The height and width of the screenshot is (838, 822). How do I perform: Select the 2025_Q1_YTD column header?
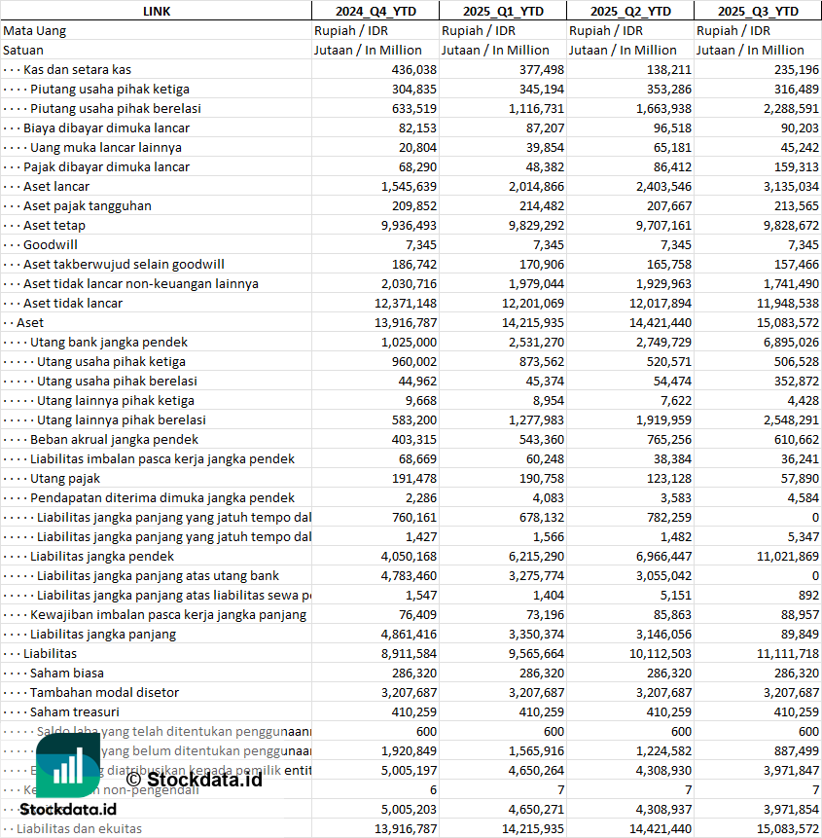point(503,12)
